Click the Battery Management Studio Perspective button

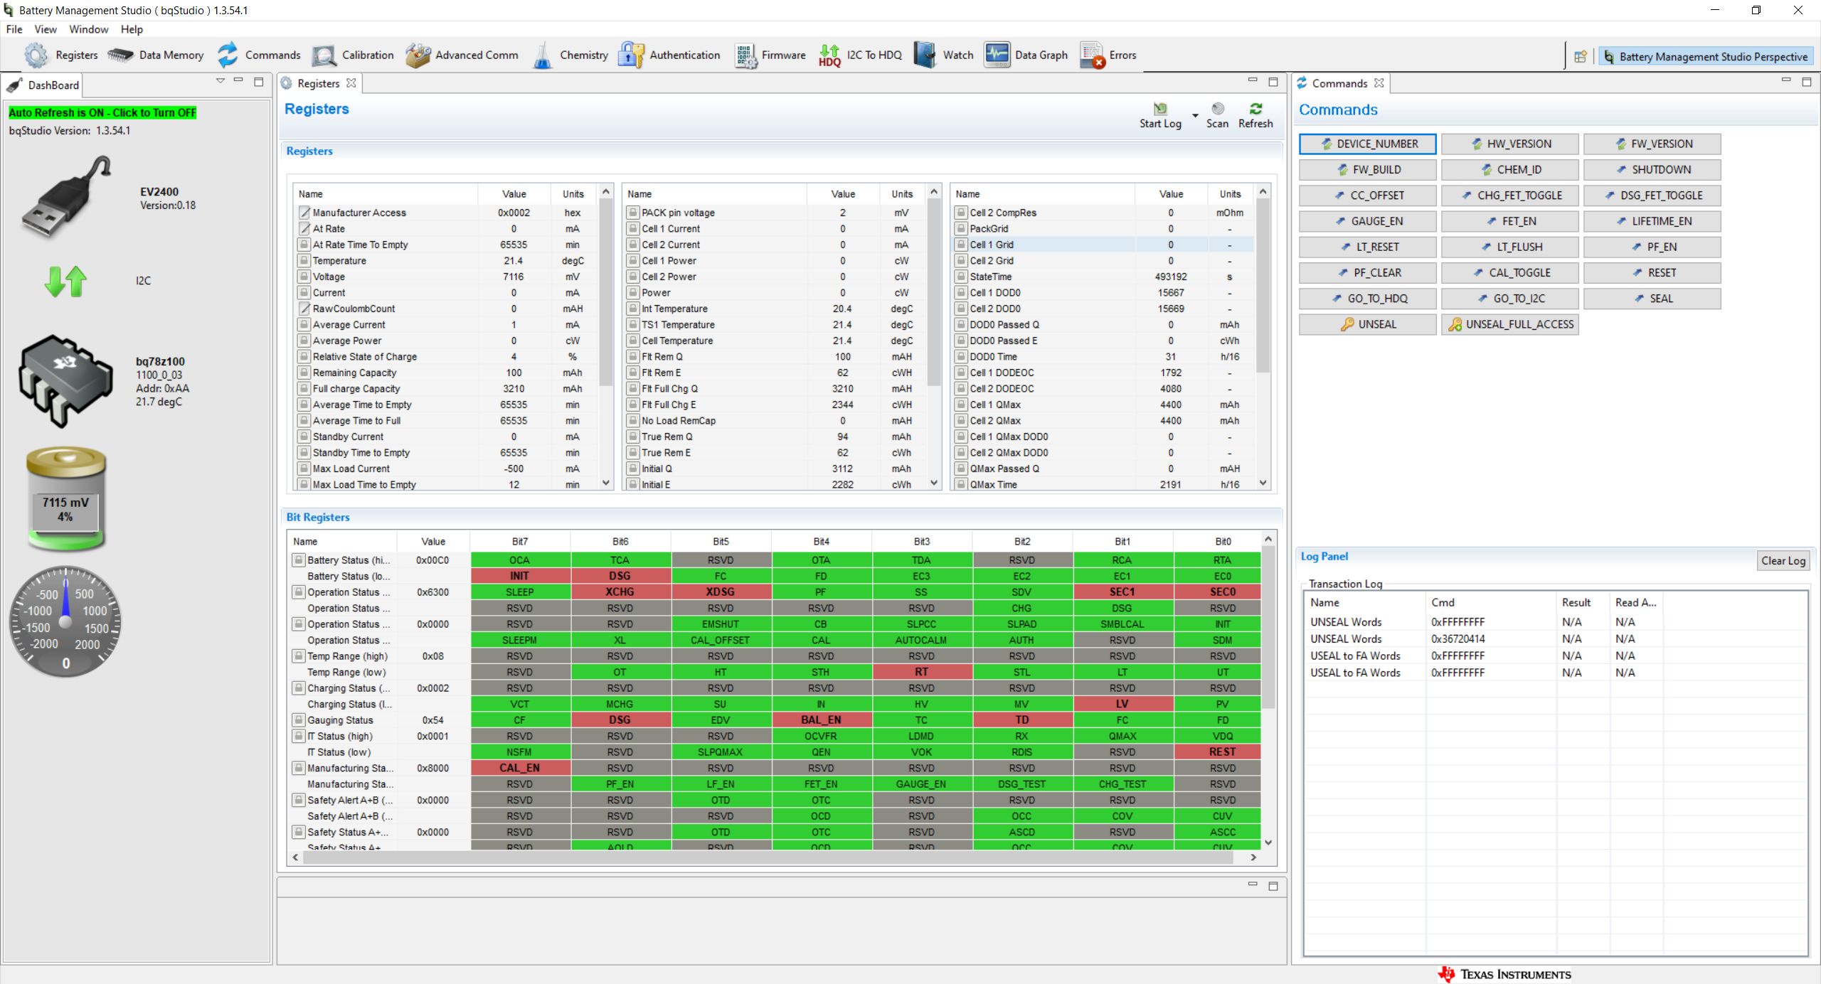(x=1706, y=57)
